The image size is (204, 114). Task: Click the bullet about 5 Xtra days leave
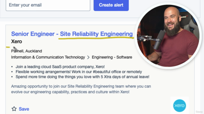tap(83, 77)
